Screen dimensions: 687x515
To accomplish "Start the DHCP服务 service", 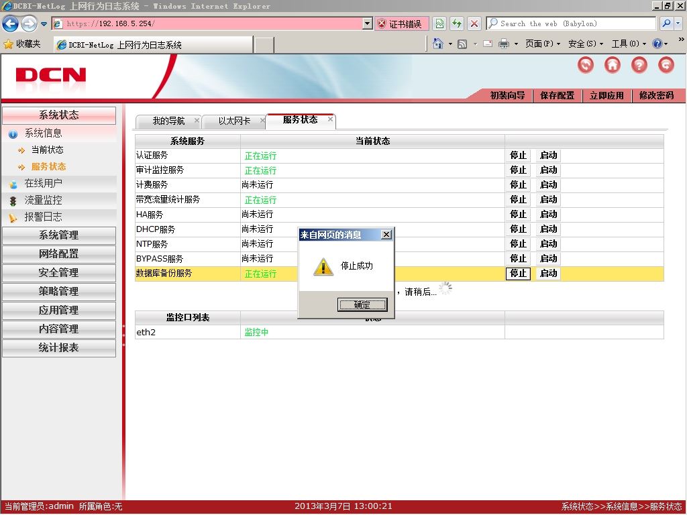I will click(548, 229).
